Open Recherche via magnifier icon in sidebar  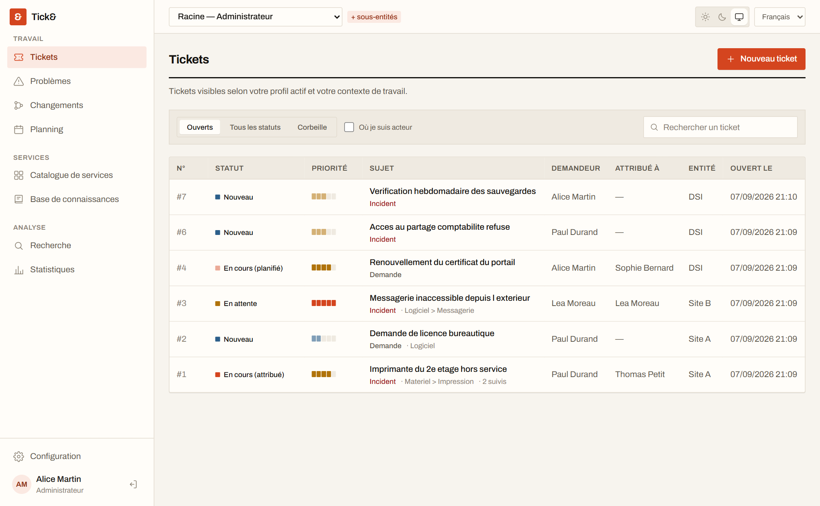[x=19, y=245]
